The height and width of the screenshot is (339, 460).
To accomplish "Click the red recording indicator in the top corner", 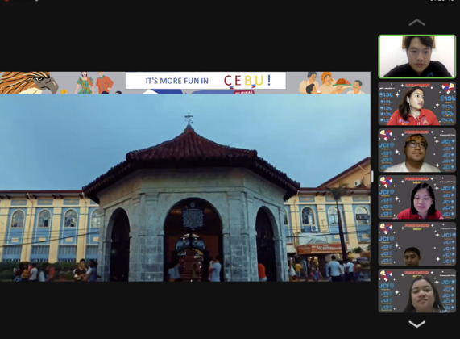I will coord(6,1).
